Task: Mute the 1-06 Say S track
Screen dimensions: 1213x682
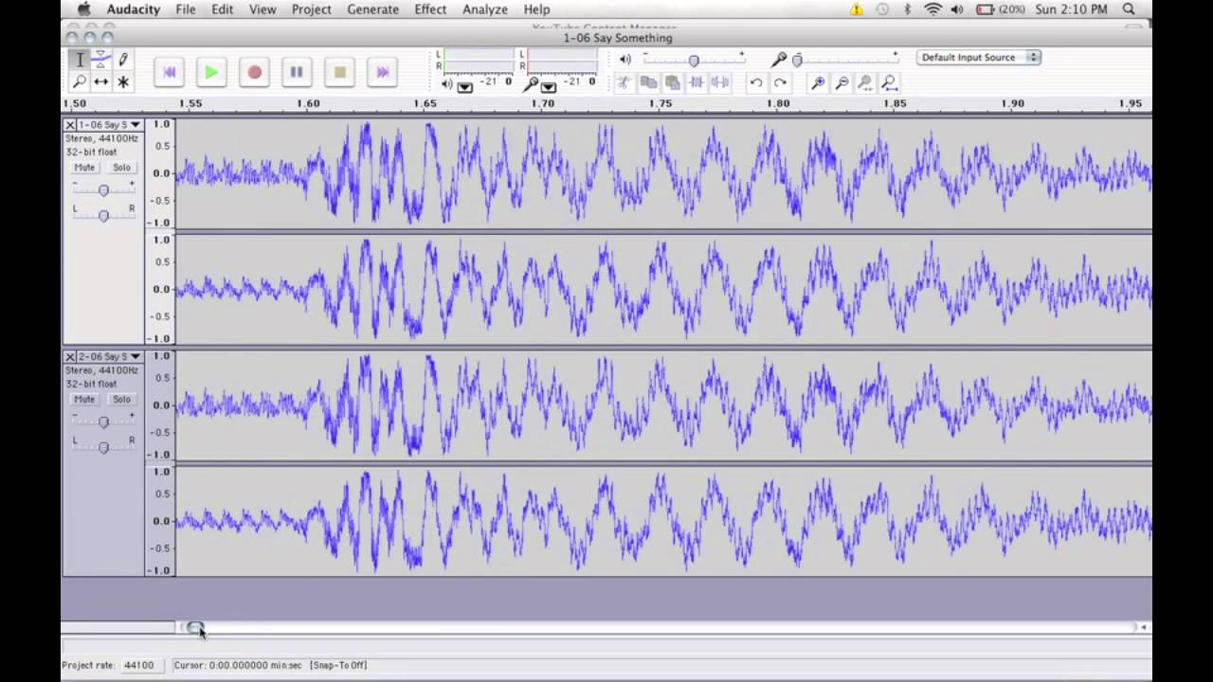Action: point(84,168)
